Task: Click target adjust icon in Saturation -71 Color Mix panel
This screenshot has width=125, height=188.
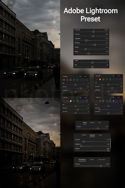Action: tap(113, 97)
